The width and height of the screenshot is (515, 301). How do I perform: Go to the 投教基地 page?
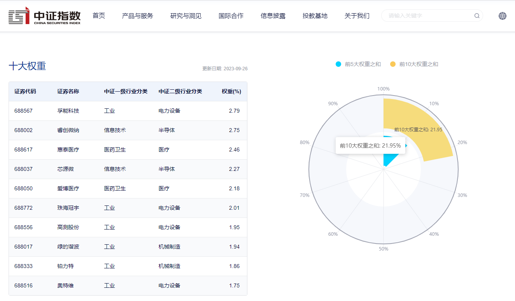315,16
